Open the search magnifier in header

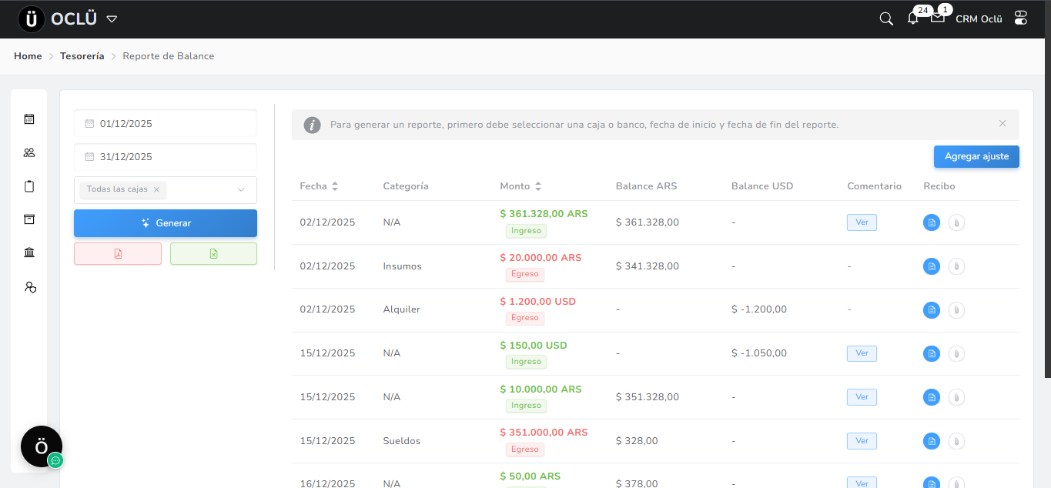[x=886, y=18]
